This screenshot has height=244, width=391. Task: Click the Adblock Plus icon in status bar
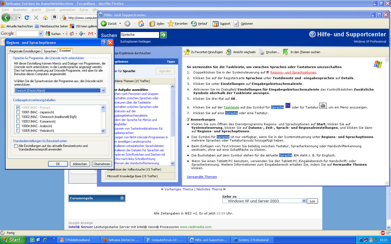(383, 233)
